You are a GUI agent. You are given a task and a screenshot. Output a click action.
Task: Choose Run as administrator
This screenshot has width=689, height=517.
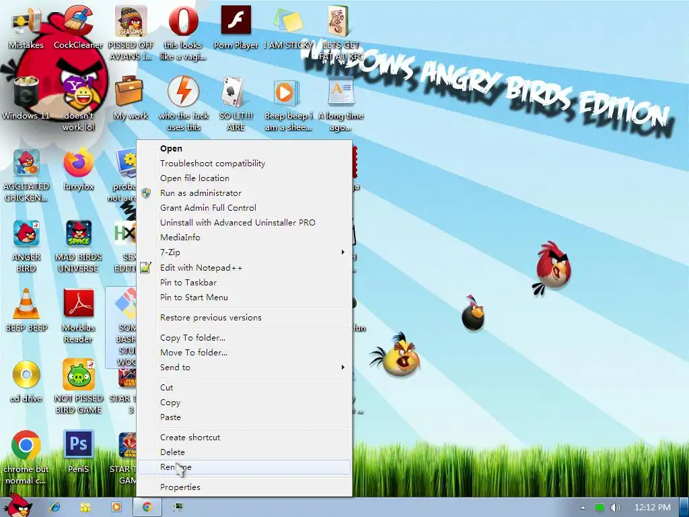click(x=244, y=193)
